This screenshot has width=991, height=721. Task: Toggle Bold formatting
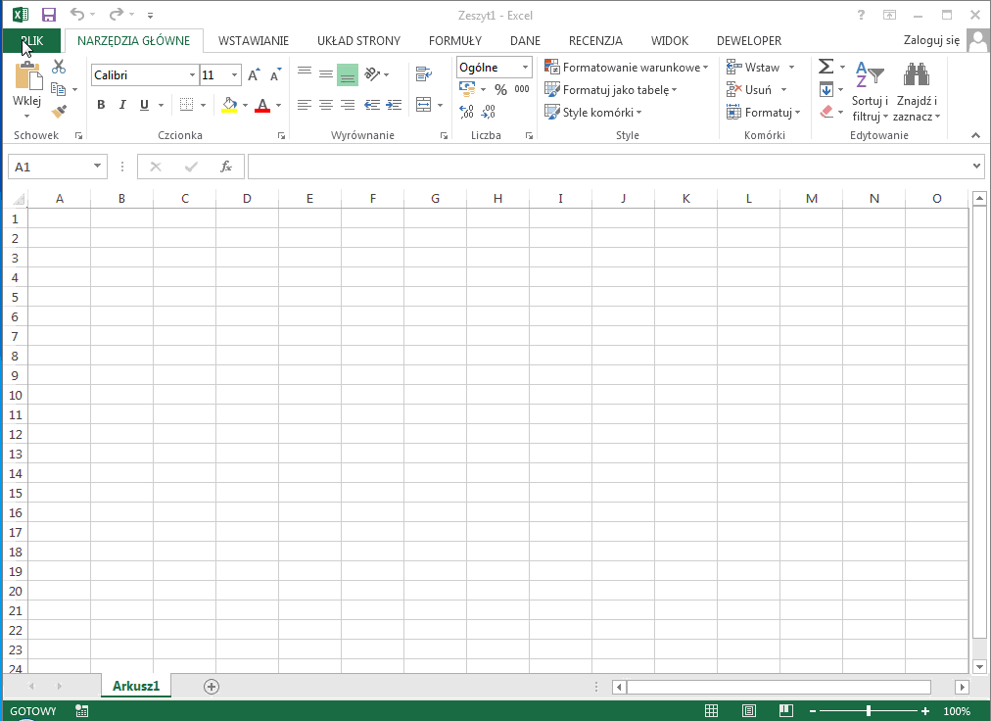[101, 105]
